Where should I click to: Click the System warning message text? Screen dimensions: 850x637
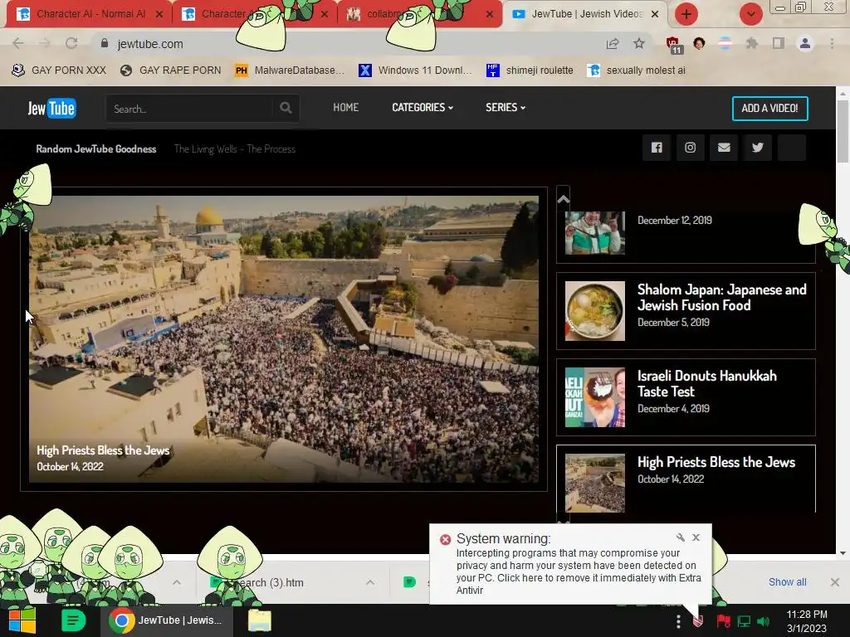[x=579, y=571]
